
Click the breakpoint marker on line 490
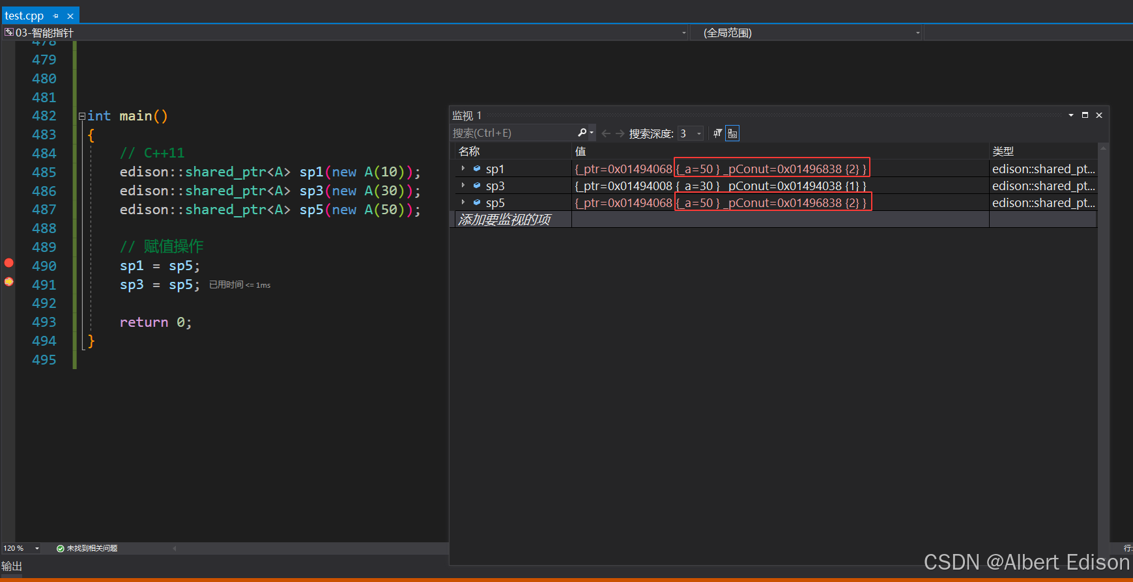[x=8, y=263]
